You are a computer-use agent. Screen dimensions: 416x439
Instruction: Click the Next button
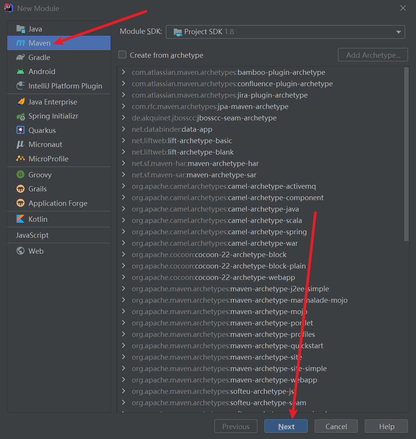click(286, 426)
